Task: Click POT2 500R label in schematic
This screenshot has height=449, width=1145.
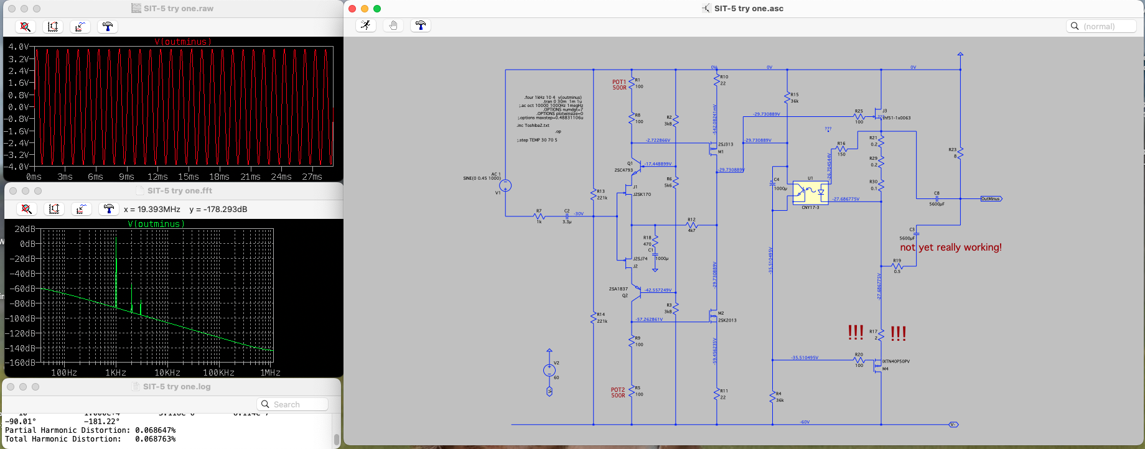Action: pos(618,392)
